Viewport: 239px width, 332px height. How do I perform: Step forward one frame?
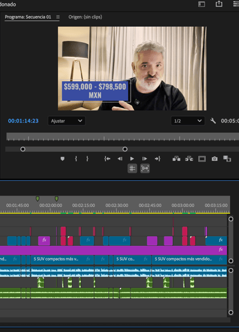(145, 159)
